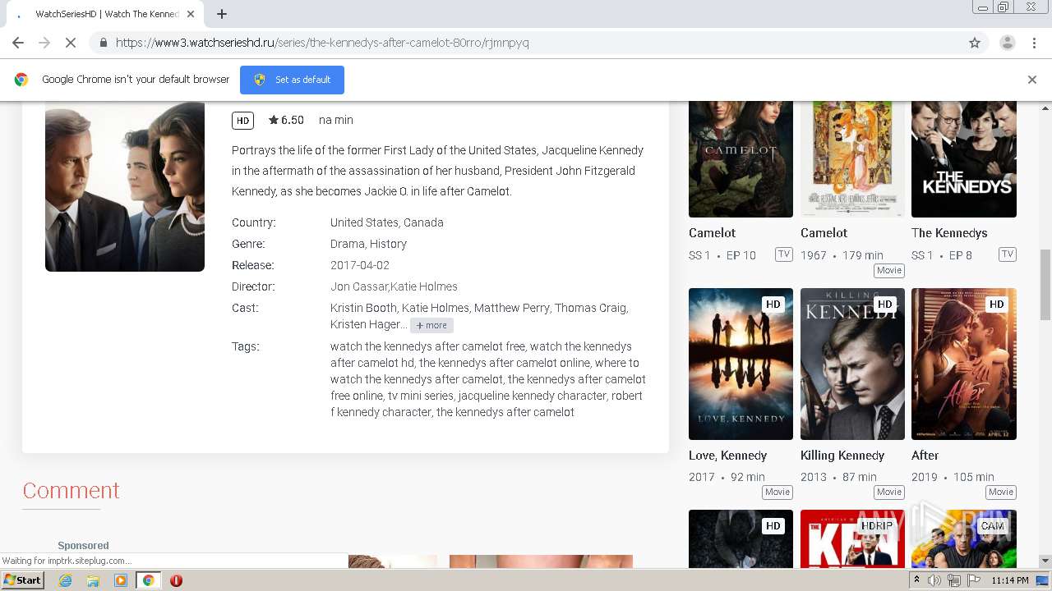1052x591 pixels.
Task: Click HD badge on After poster
Action: [997, 305]
